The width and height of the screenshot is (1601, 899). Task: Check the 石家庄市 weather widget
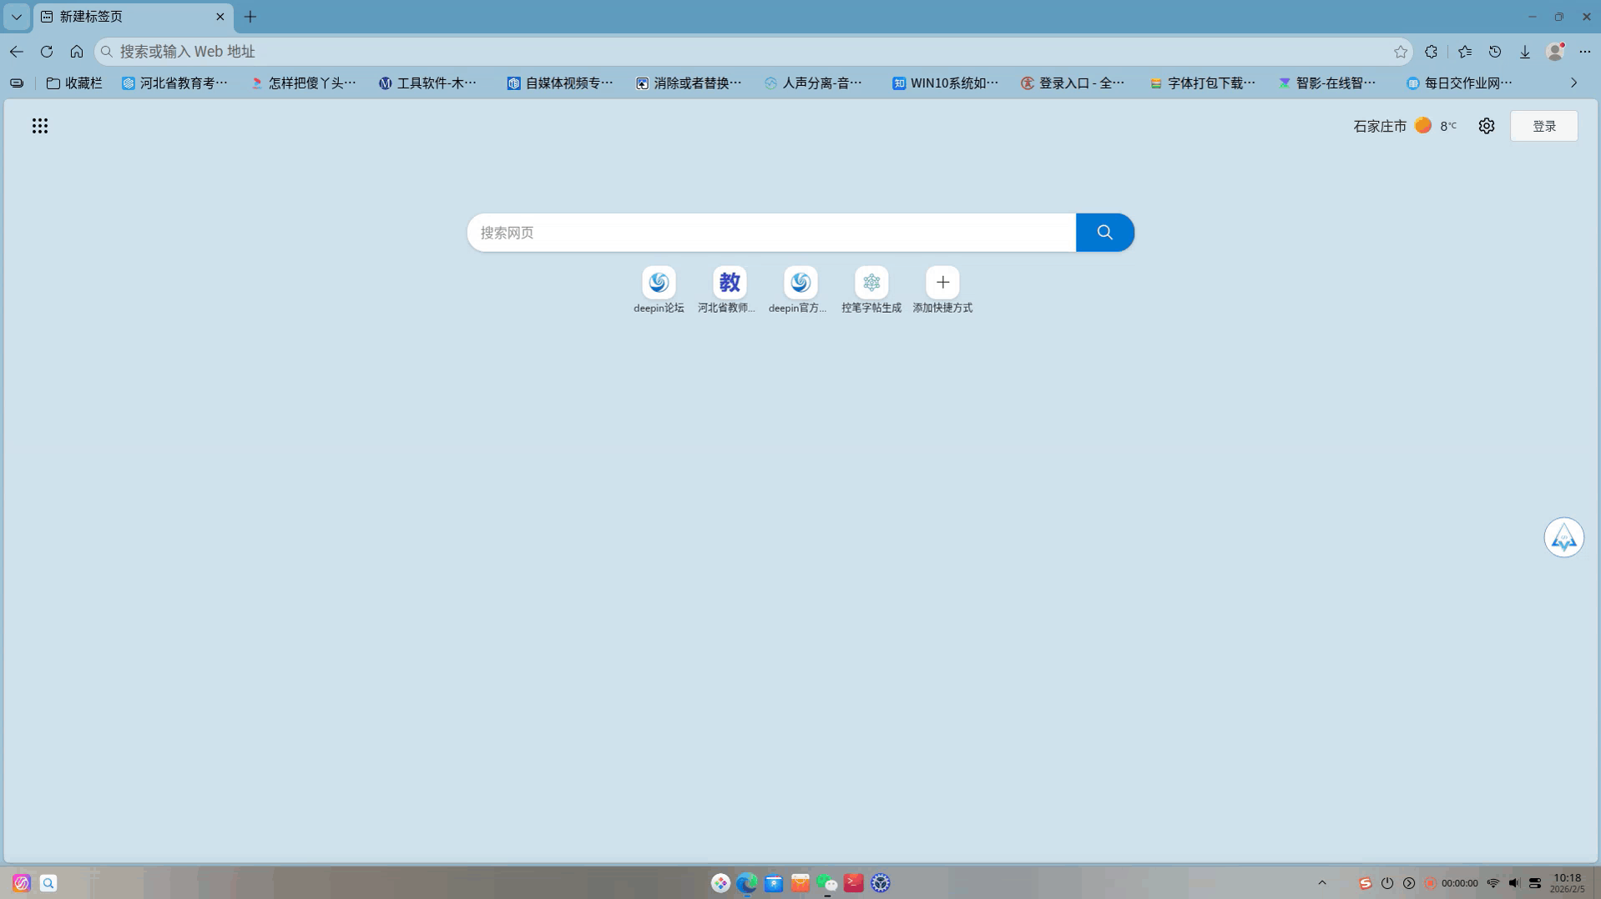point(1405,126)
